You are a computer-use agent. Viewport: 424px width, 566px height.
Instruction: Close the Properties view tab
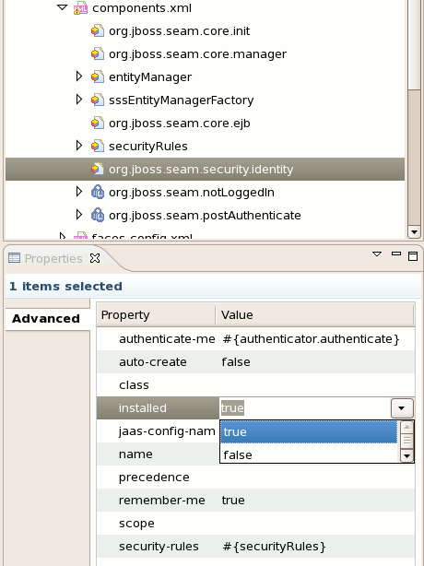point(95,258)
